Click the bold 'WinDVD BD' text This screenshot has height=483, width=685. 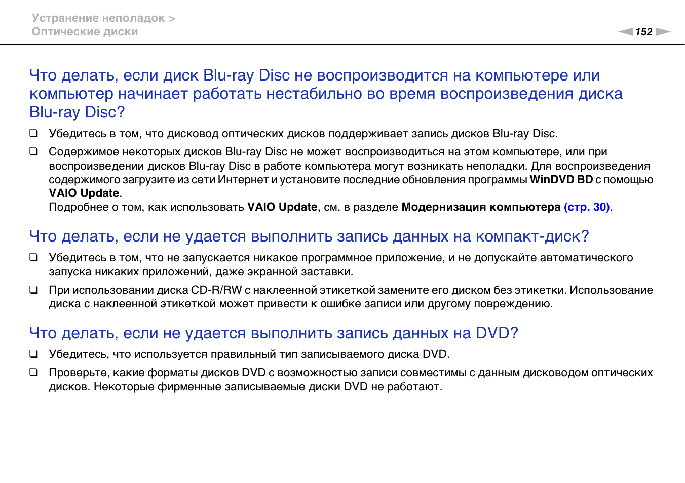click(561, 180)
